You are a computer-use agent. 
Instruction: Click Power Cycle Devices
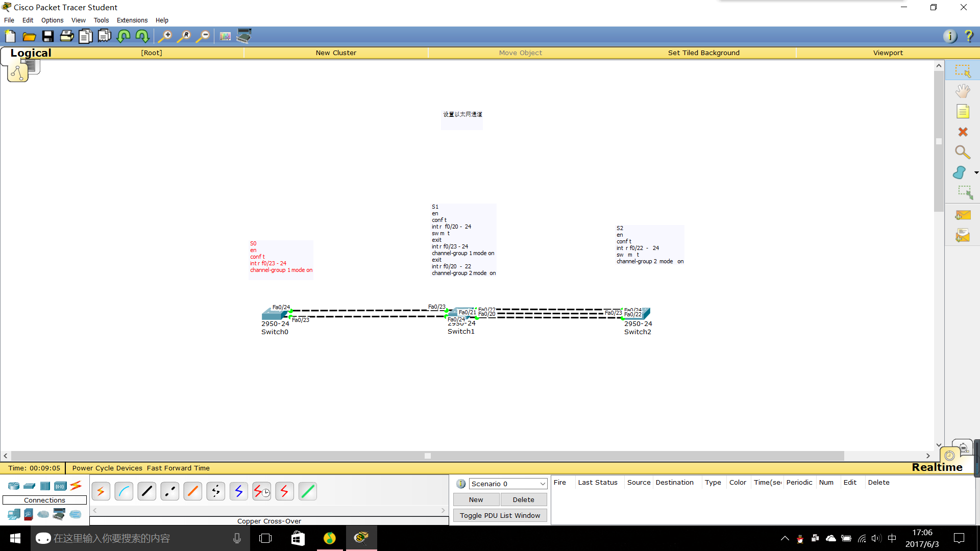[x=107, y=468]
